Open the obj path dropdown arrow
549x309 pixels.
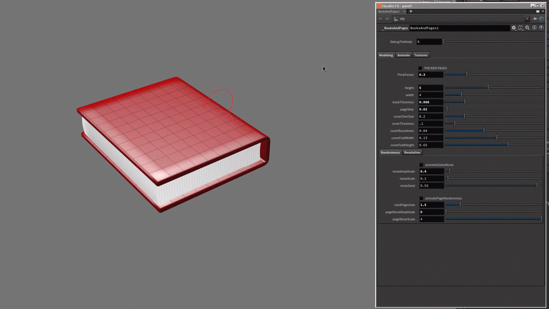pos(527,19)
